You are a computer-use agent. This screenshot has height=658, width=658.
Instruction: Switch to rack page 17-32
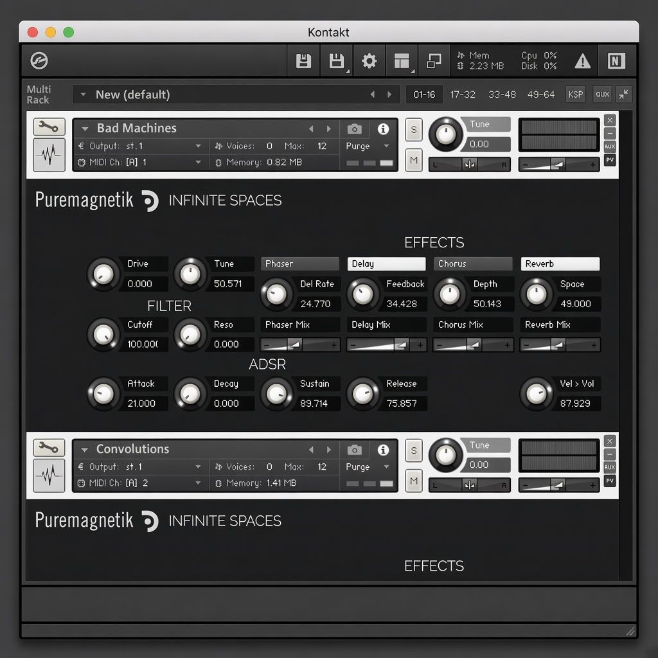pos(463,94)
